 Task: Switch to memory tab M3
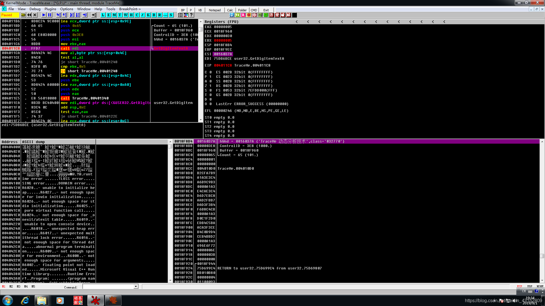[18, 286]
